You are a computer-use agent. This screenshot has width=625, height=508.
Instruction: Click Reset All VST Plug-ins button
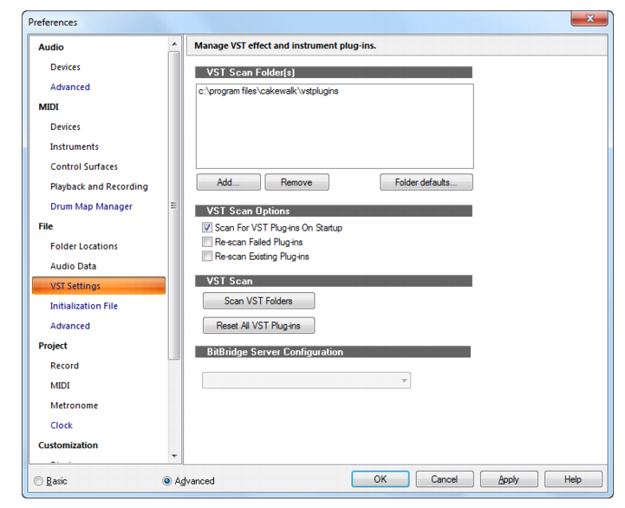click(x=258, y=326)
